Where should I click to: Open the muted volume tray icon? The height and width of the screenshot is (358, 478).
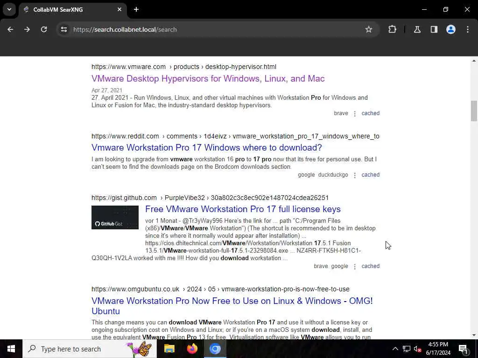tap(417, 349)
